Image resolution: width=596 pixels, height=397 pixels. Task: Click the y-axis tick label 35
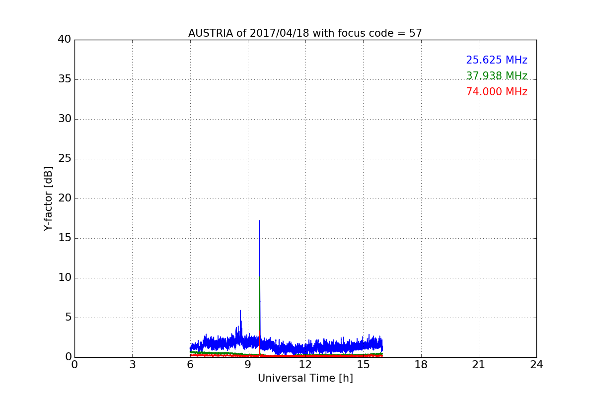(x=65, y=79)
